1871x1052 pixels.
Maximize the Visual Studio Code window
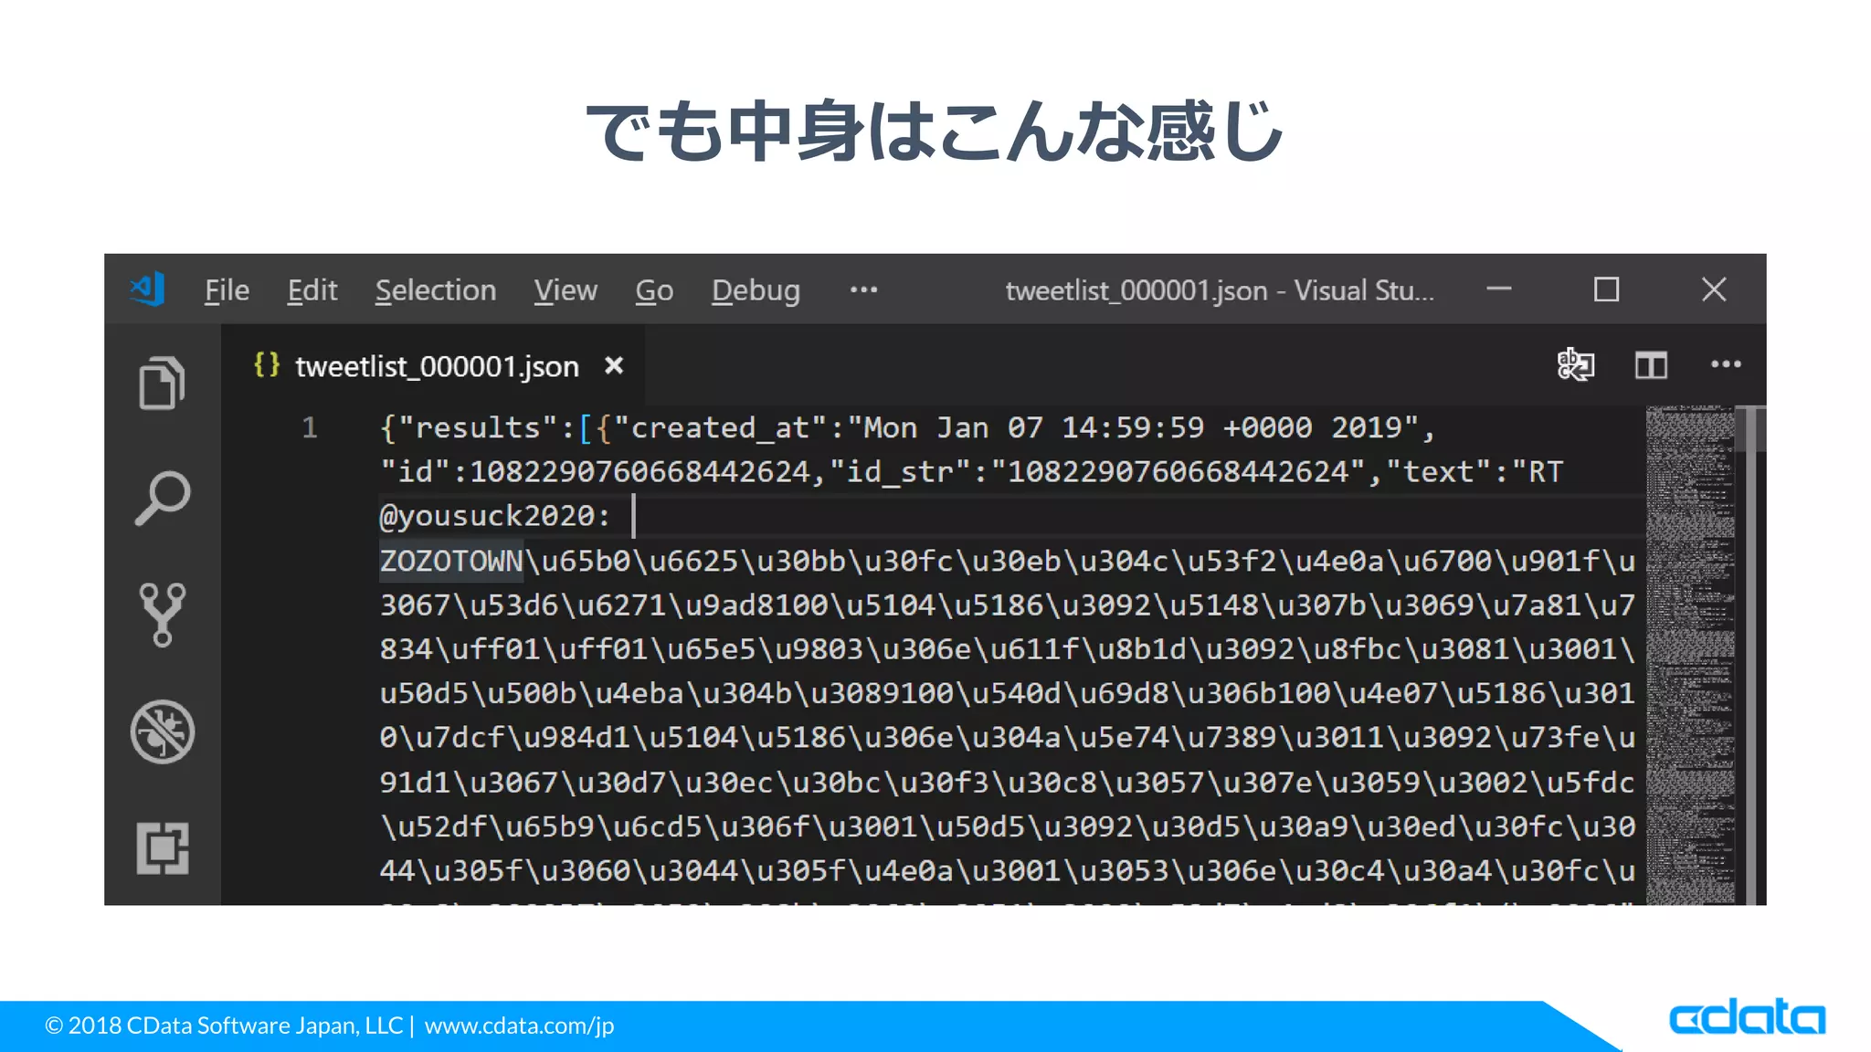click(1607, 289)
